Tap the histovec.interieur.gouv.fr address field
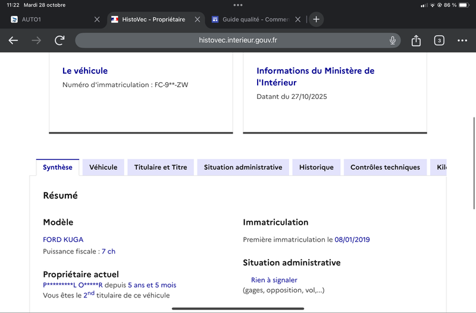This screenshot has width=476, height=313. (x=238, y=41)
